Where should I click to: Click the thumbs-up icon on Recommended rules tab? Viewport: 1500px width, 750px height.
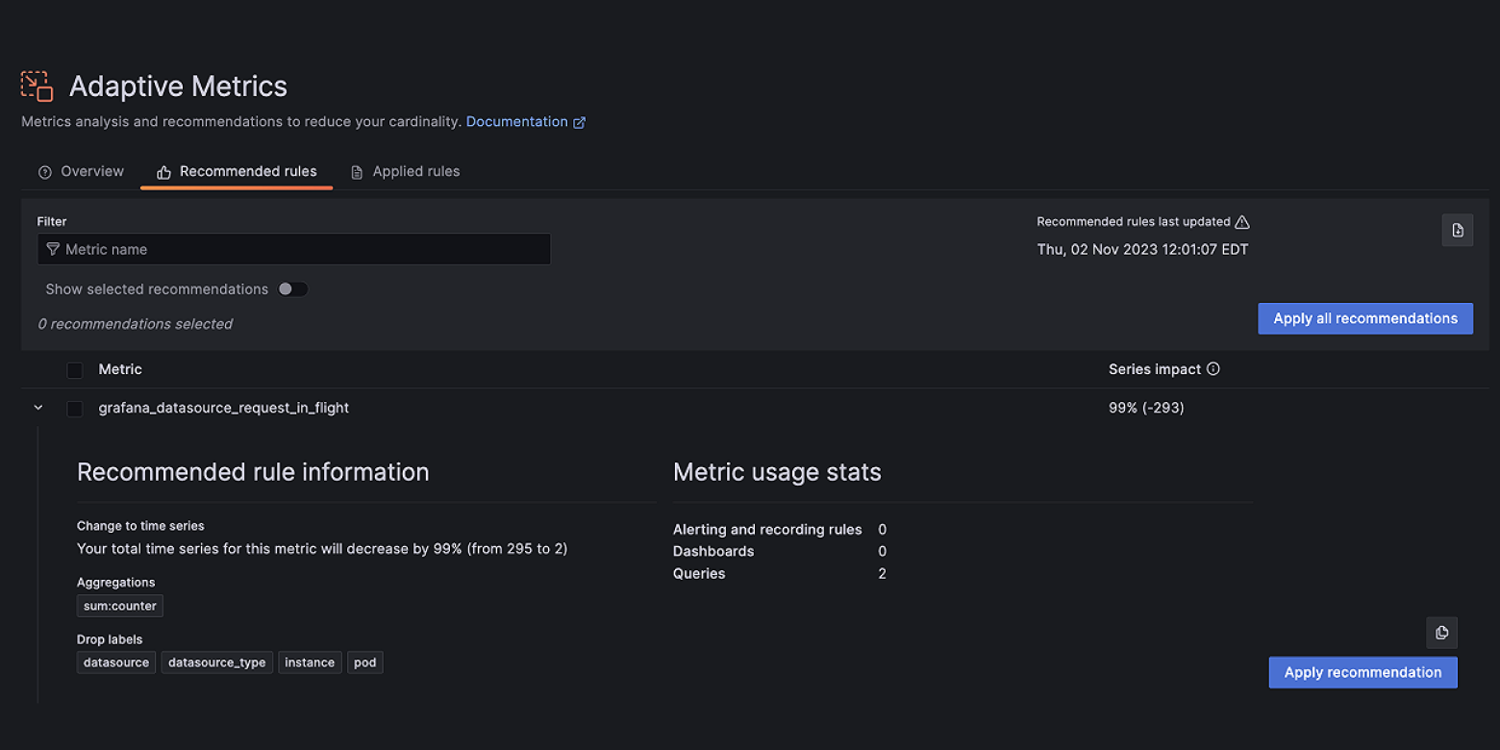tap(162, 170)
